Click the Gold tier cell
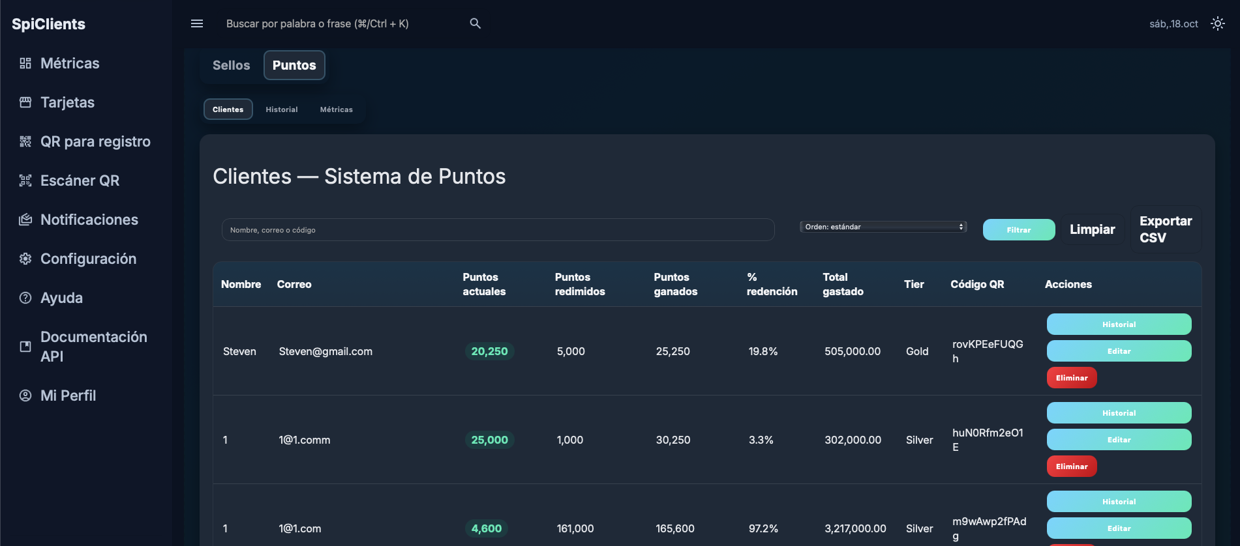Screen dimensions: 1240x546 (x=917, y=351)
